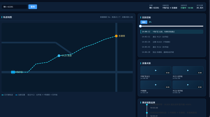Click the 事故链路追溯 panel title
This screenshot has width=210, height=117.
tap(149, 103)
